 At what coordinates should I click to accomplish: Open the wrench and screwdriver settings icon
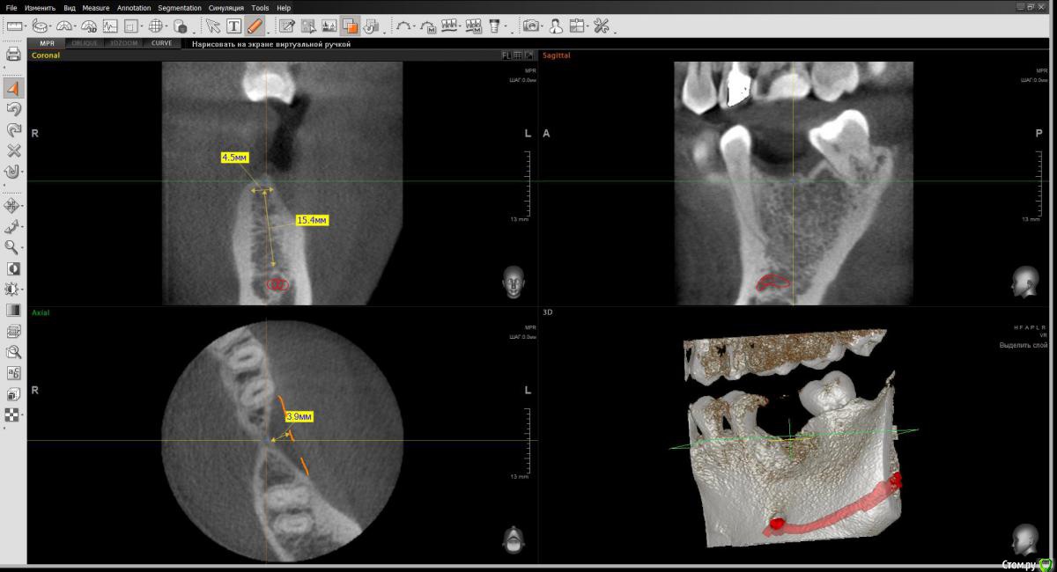[602, 26]
